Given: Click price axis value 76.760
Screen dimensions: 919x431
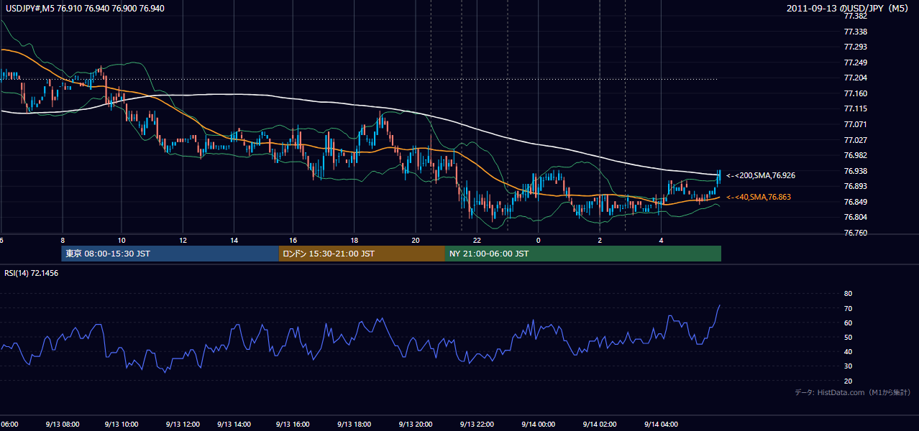Looking at the screenshot, I should 855,233.
